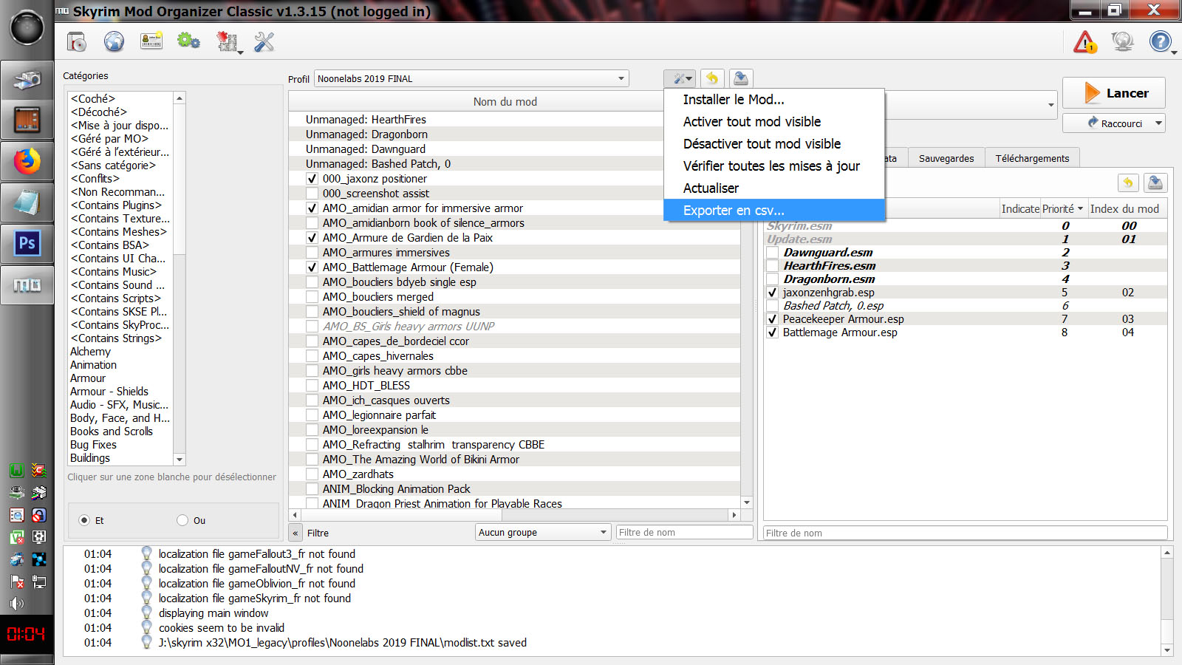Open the notepad icon in the taskbar
The width and height of the screenshot is (1182, 665).
pyautogui.click(x=27, y=202)
